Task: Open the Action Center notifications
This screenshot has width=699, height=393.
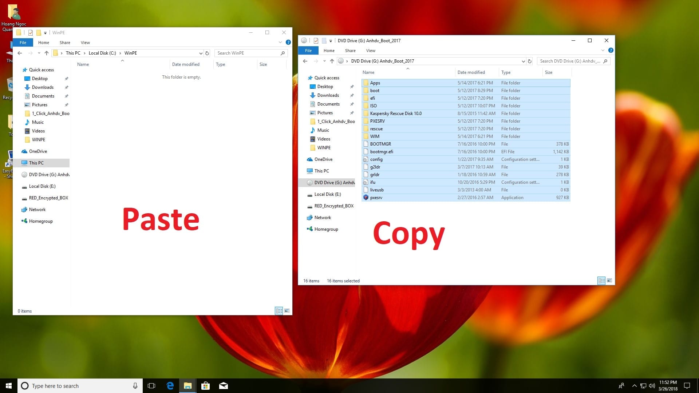Action: click(687, 386)
